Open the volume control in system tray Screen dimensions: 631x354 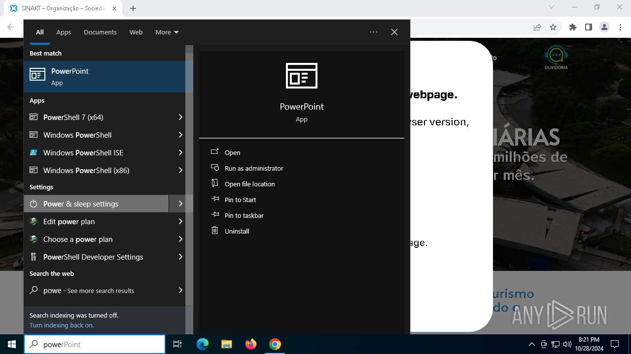tap(567, 344)
